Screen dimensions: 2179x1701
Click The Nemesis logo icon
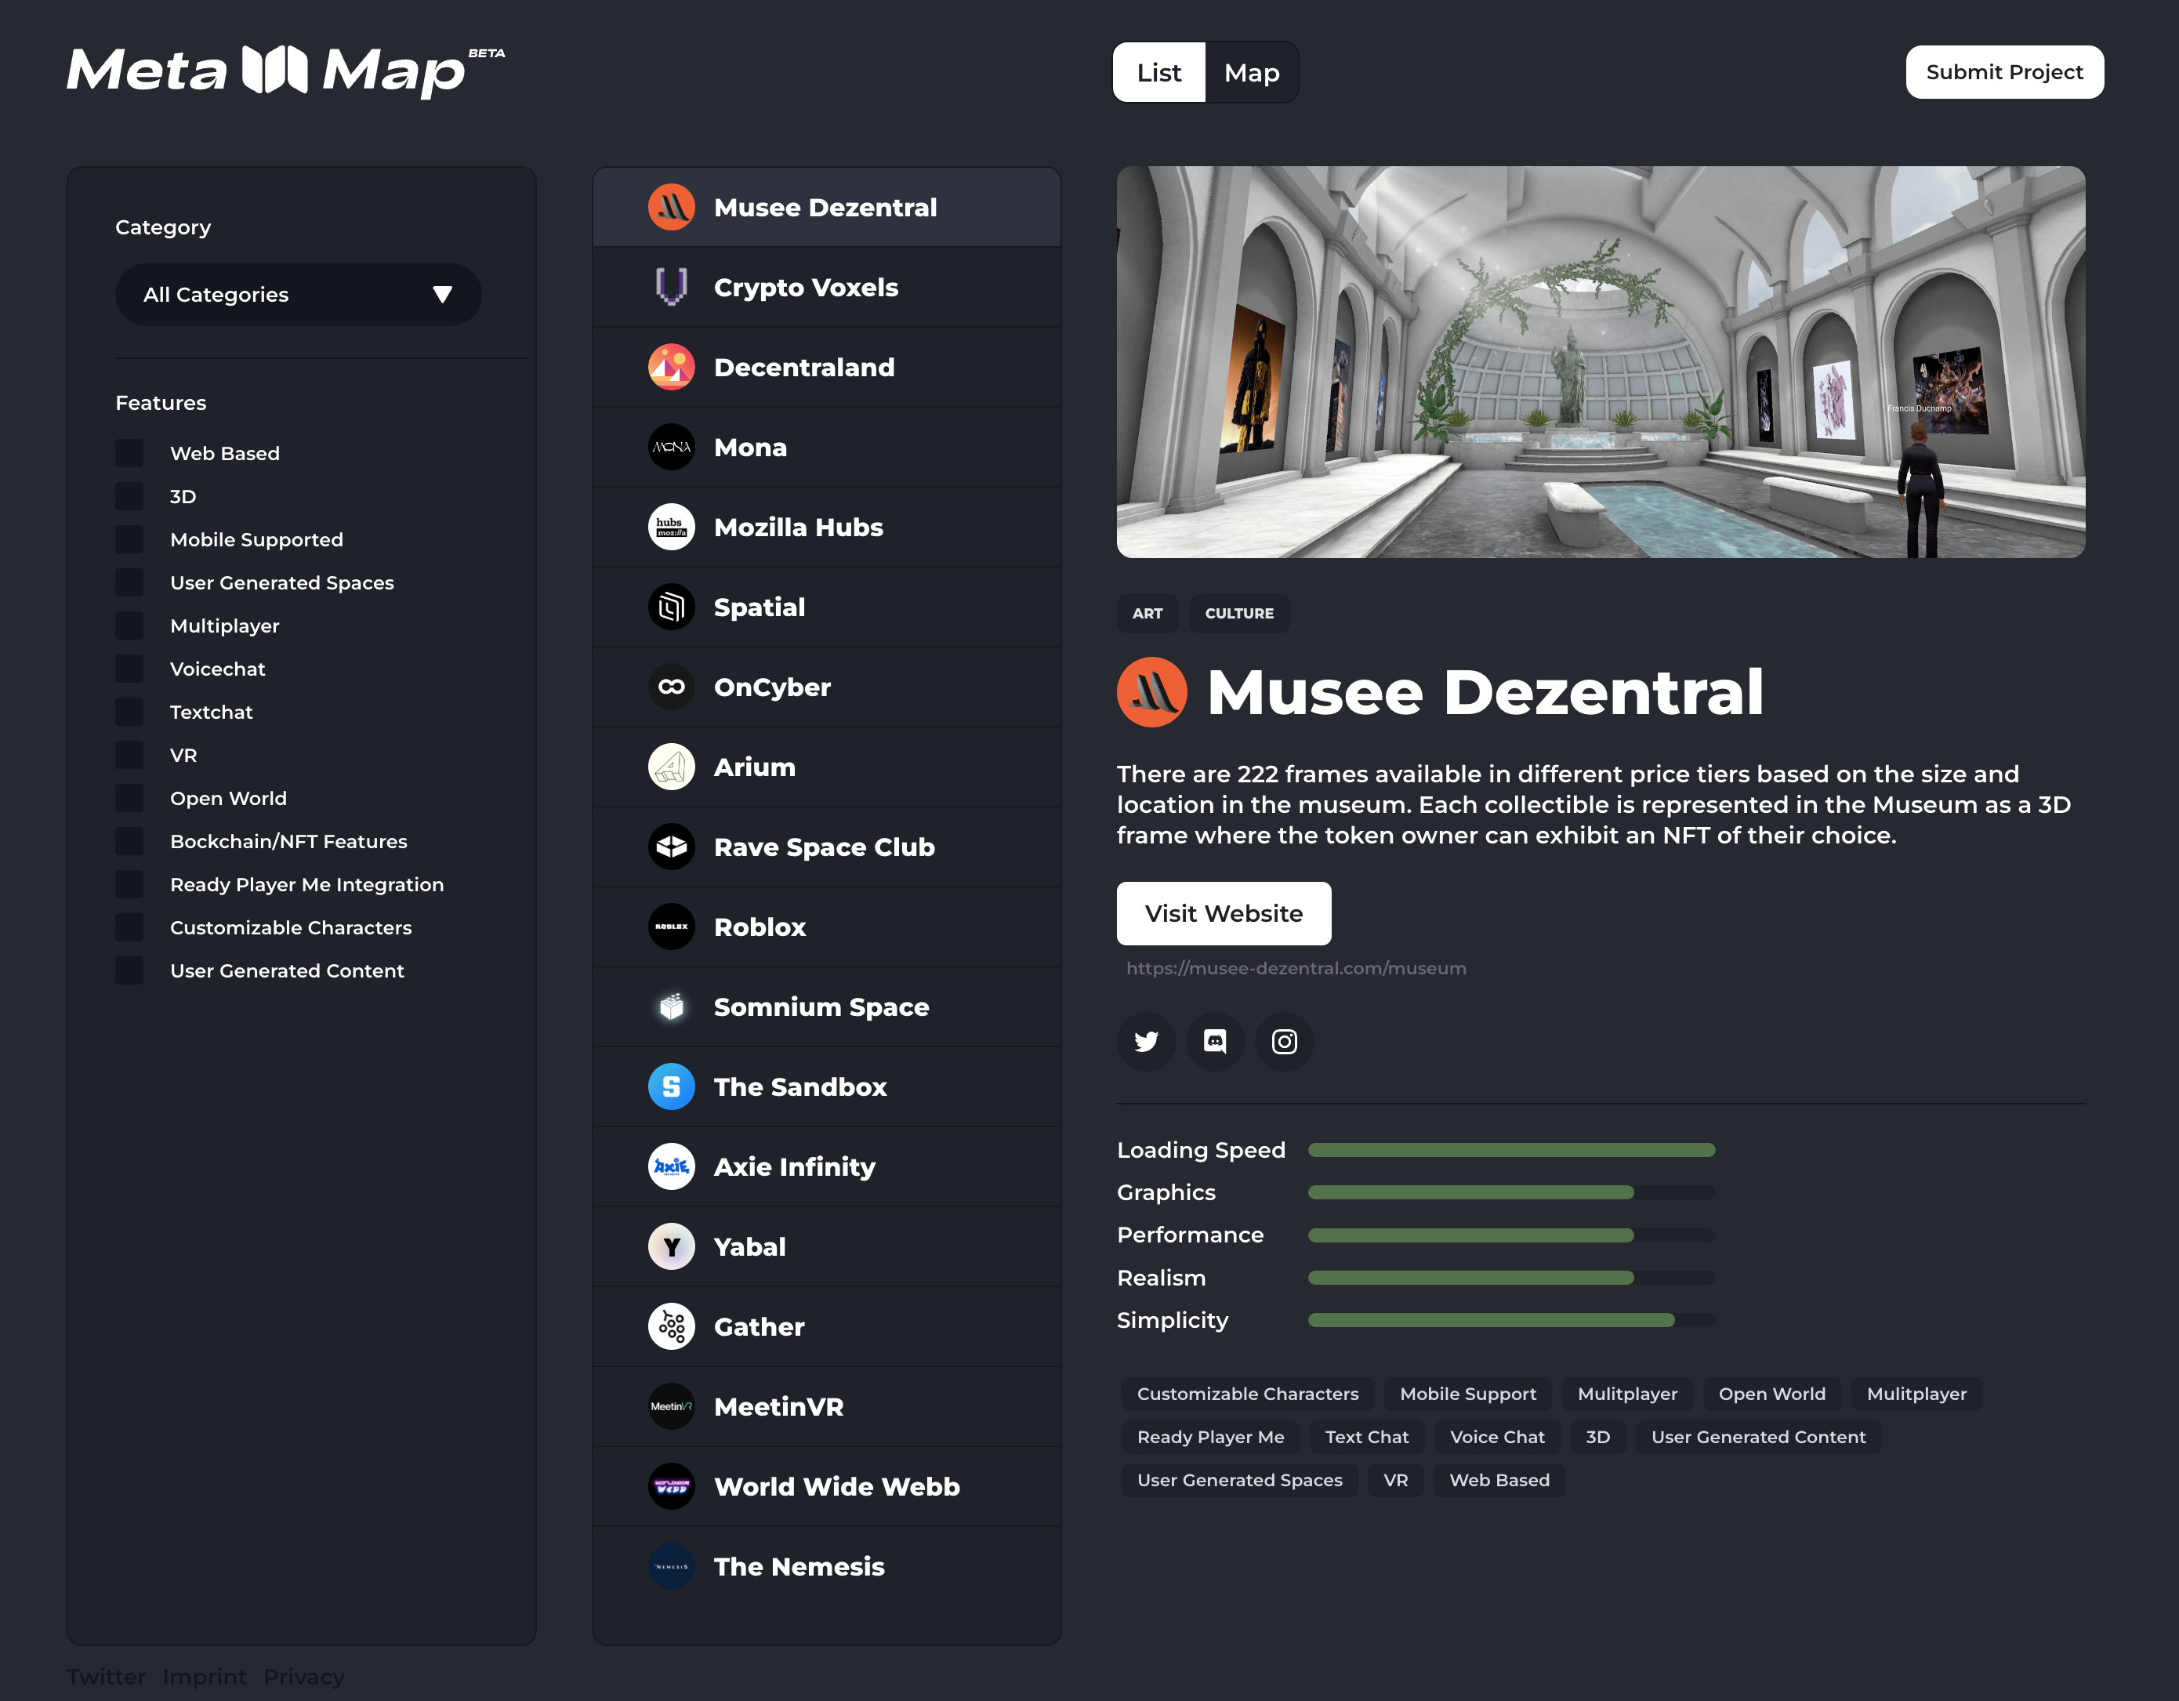[672, 1566]
